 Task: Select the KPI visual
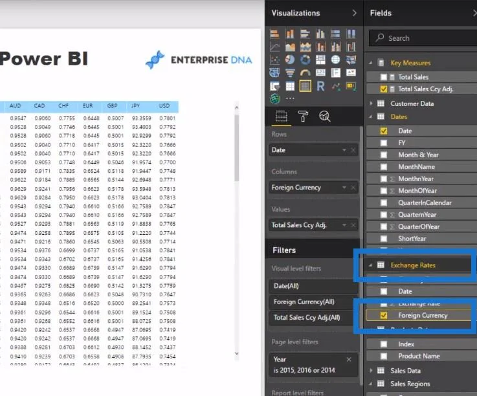pyautogui.click(x=351, y=72)
